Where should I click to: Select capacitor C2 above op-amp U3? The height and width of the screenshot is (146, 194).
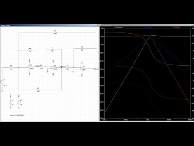click(x=82, y=49)
